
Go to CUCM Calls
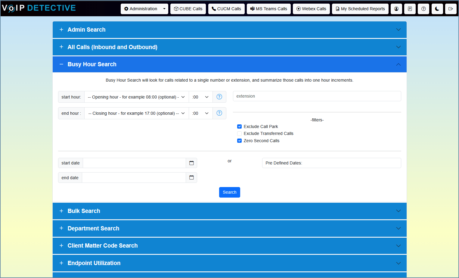click(226, 9)
